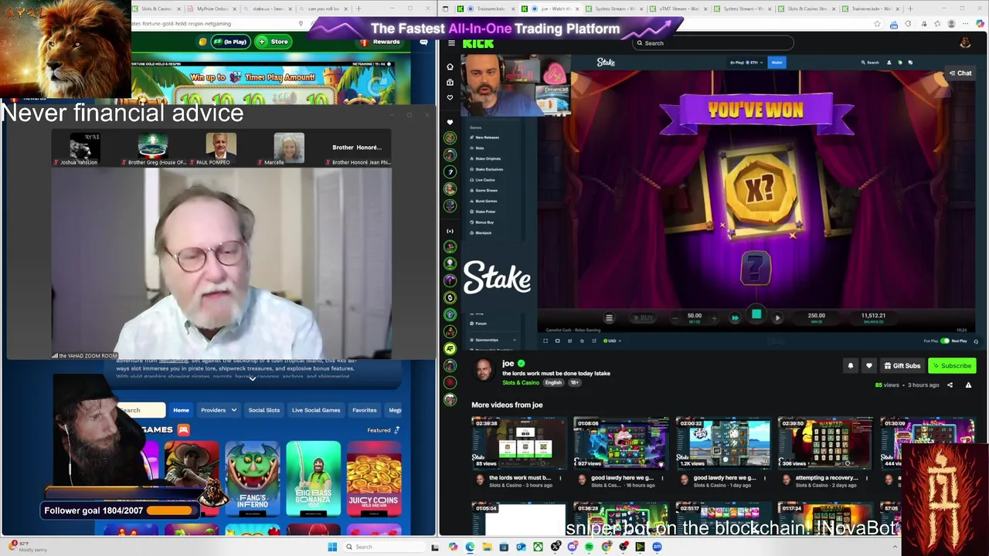Open options menu for 'the lords work must b...' video
Screen dimensions: 989x556
pyautogui.click(x=560, y=478)
